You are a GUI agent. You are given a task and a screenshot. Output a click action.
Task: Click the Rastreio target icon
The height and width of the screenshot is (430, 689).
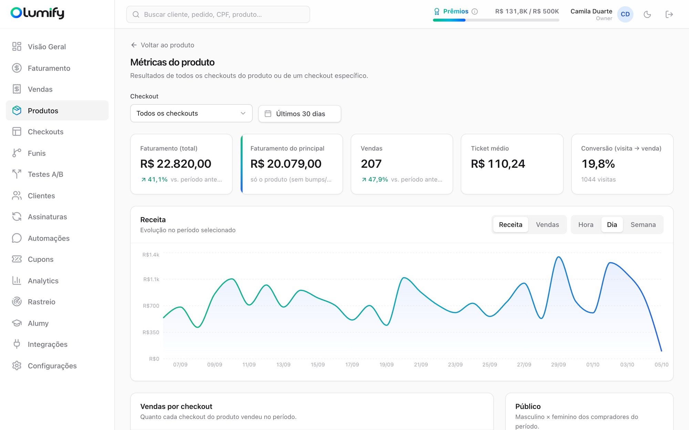point(17,302)
